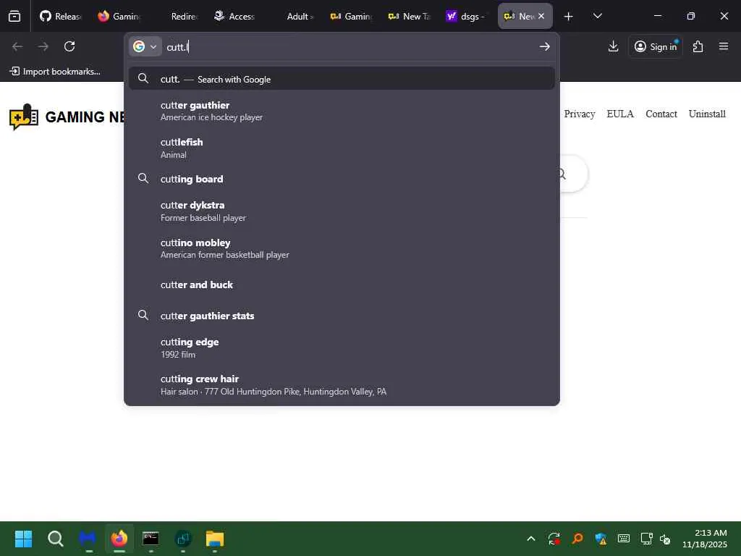This screenshot has width=741, height=556.
Task: Open File Explorer from taskbar
Action: 214,539
